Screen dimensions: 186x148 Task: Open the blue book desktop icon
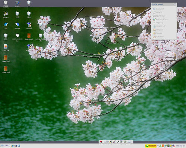pos(6,26)
